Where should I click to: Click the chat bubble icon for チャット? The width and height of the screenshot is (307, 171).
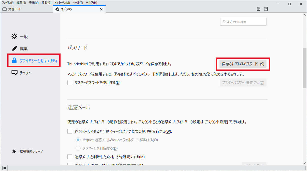point(15,73)
